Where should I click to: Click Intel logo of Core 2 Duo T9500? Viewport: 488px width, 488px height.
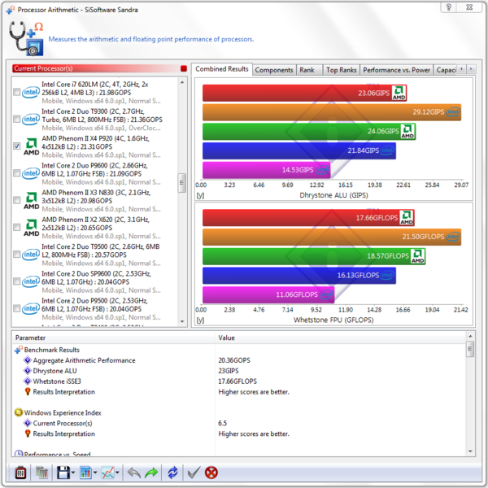pos(31,255)
